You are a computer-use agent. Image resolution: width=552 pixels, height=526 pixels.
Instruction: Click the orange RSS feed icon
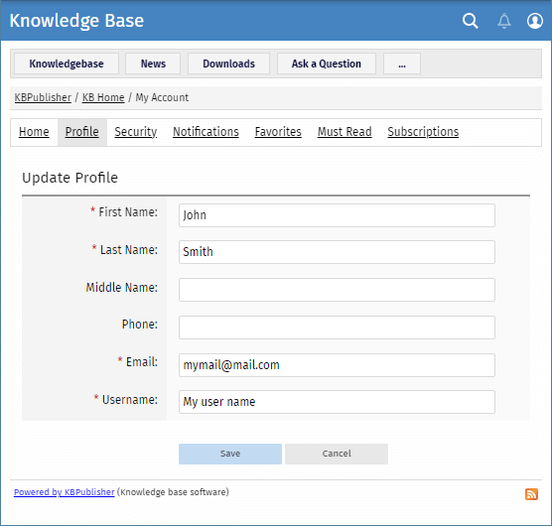tap(531, 494)
